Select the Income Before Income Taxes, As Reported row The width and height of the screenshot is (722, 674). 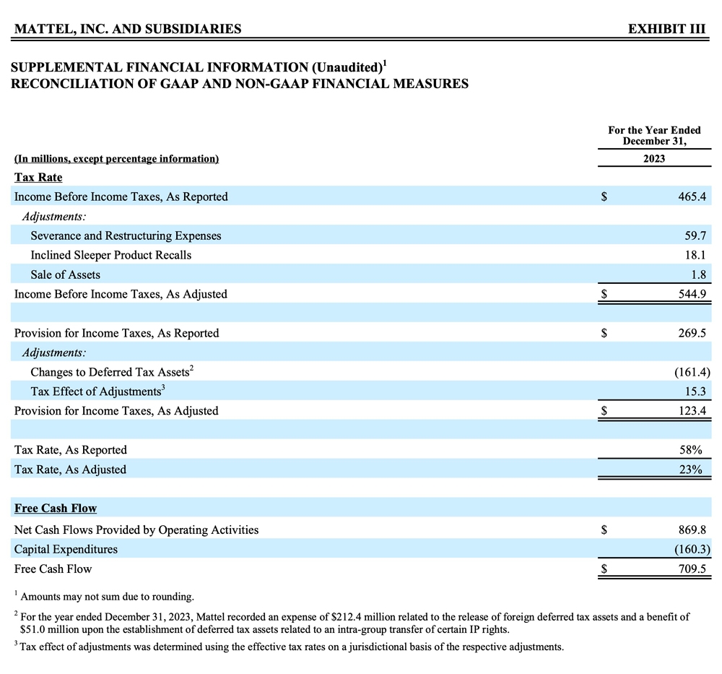click(121, 196)
